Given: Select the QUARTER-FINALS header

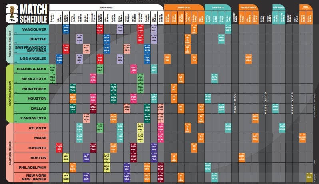Looking at the screenshot, I should pos(248,8).
